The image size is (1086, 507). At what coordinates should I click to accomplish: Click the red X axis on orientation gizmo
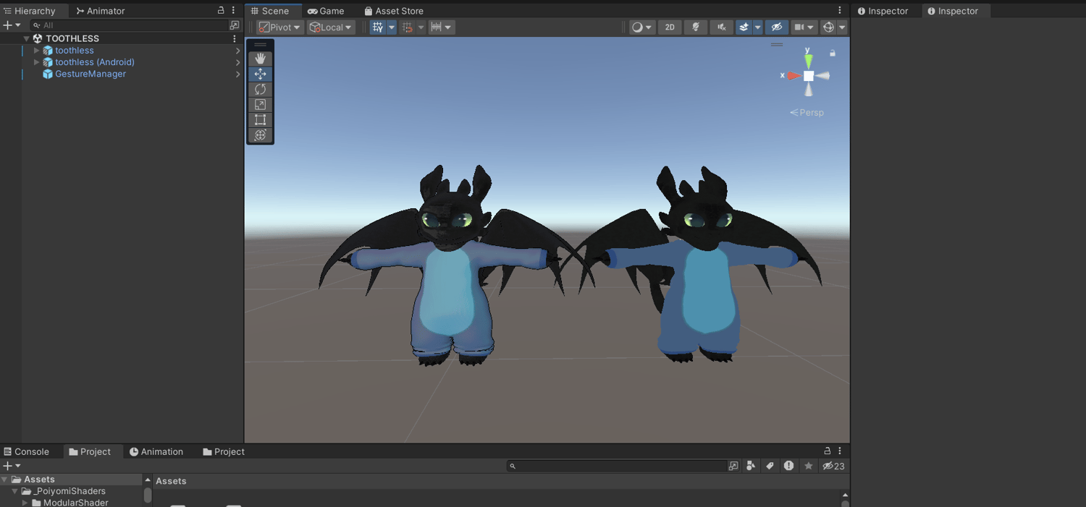[794, 75]
